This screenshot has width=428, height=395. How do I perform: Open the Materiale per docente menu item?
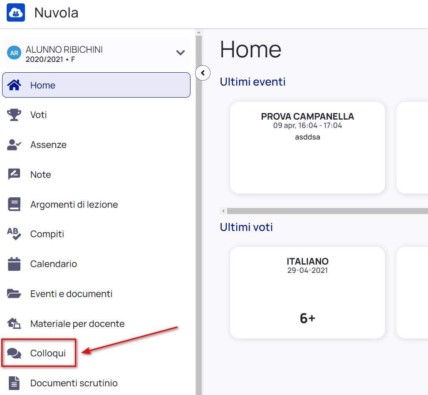77,324
